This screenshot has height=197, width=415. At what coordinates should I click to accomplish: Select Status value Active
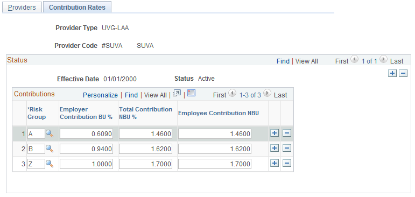click(x=206, y=79)
